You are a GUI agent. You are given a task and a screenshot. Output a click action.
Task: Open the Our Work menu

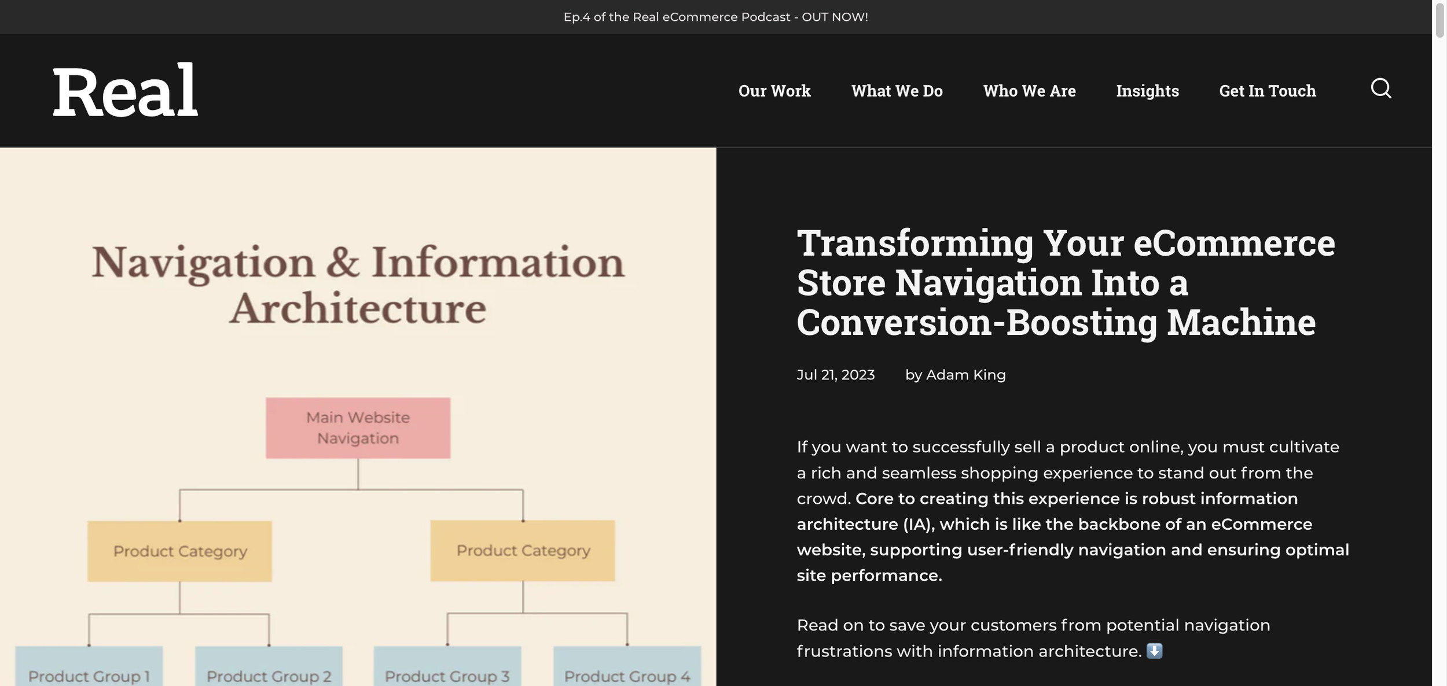[x=774, y=91]
